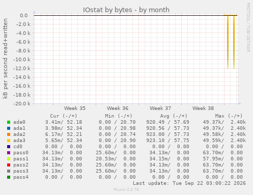
Task: Click the 'Min (-/+)' column header
Action: pos(119,116)
